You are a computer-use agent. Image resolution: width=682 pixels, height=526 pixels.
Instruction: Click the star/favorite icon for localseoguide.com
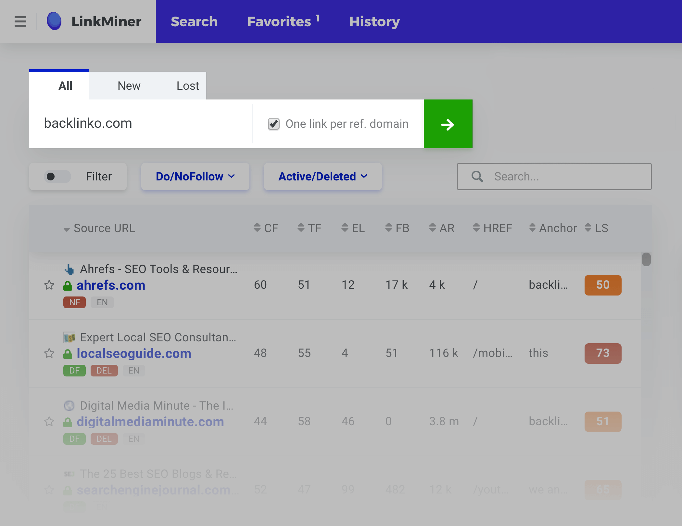[x=49, y=353]
